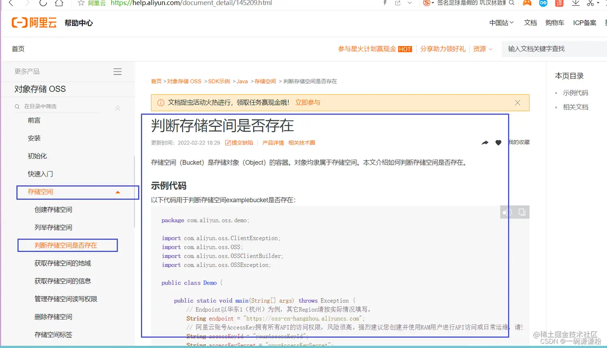Open the 我的收藏 link
This screenshot has width=607, height=348.
click(x=519, y=142)
